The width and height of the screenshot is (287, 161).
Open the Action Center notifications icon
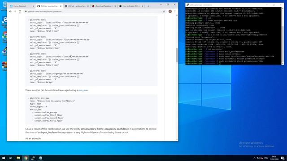pyautogui.click(x=283, y=158)
